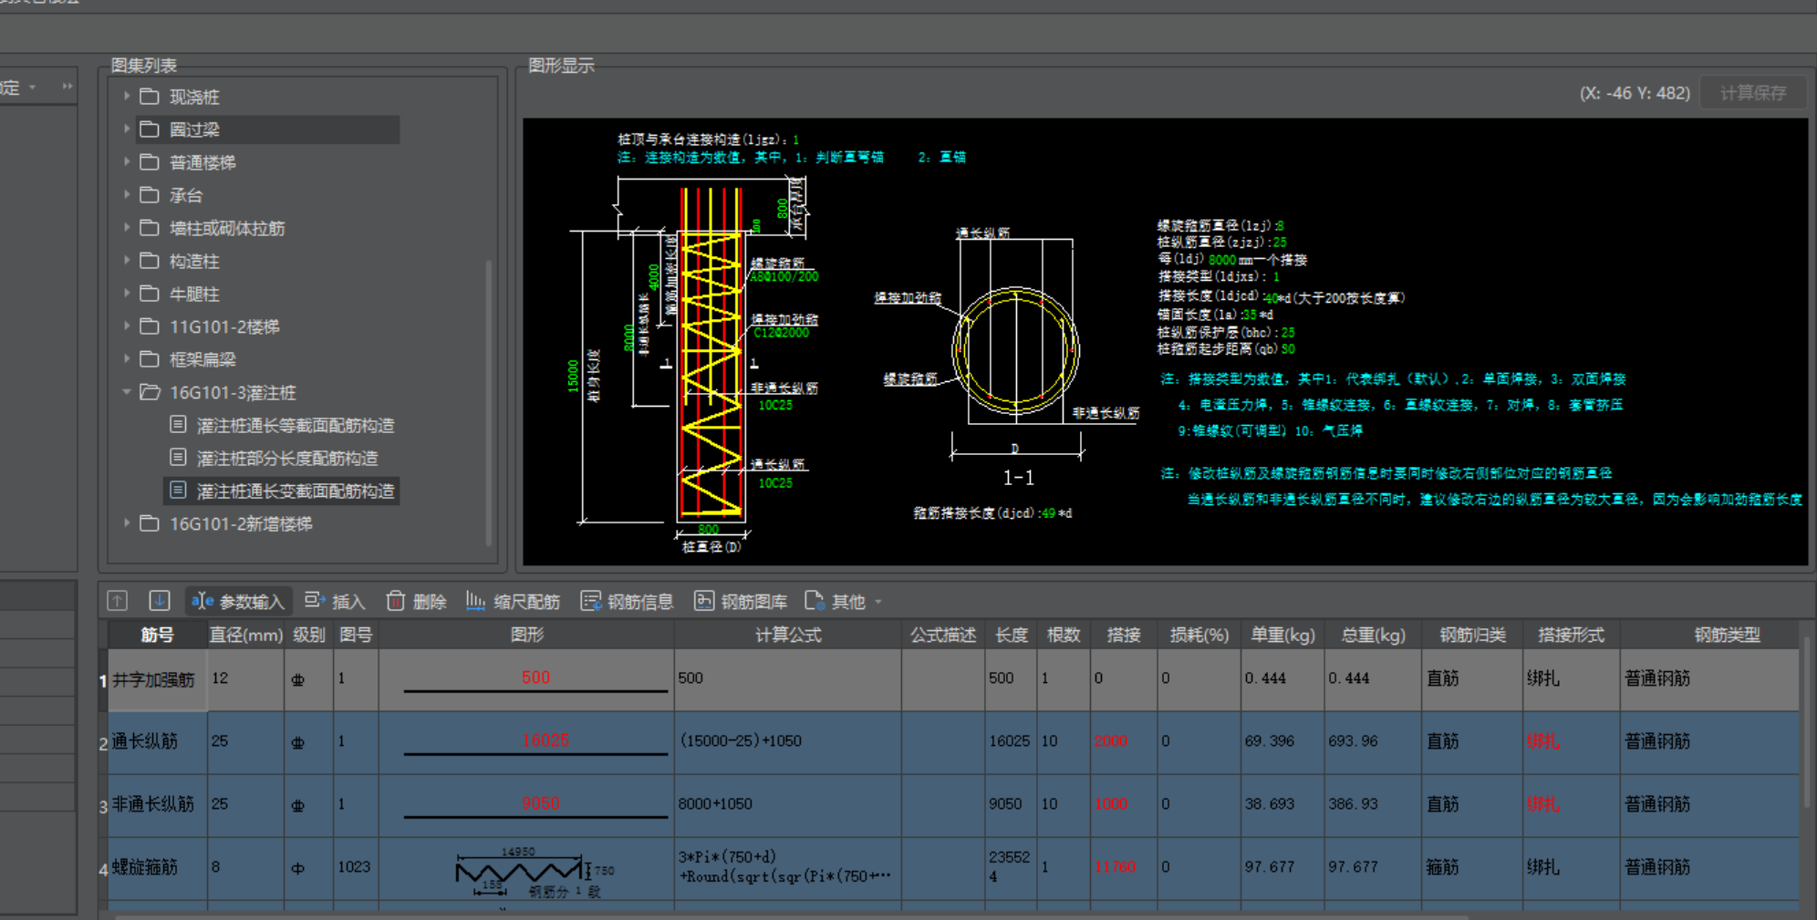
Task: Expand the 承台 folder
Action: tap(127, 194)
